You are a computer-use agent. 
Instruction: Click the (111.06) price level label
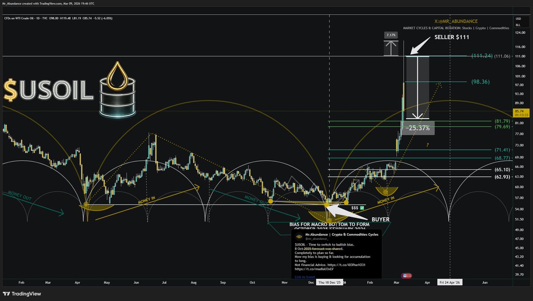coord(502,56)
